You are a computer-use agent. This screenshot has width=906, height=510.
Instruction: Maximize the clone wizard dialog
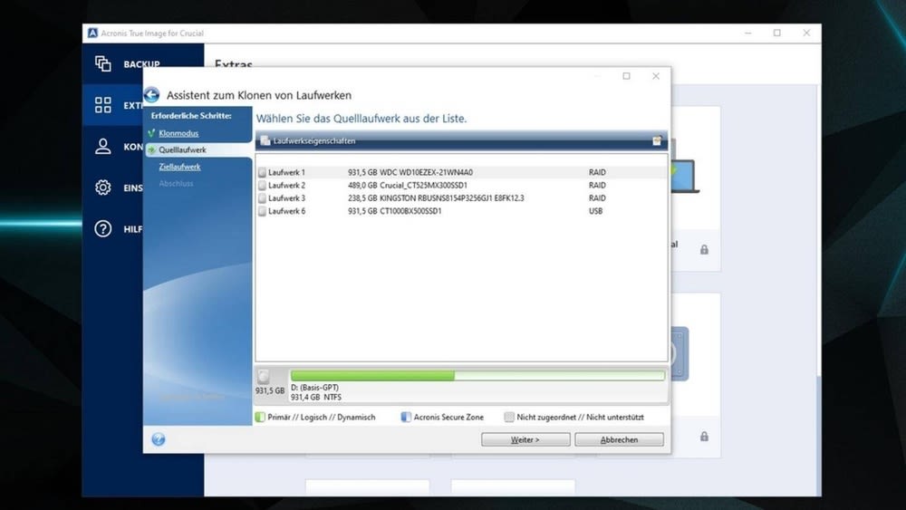point(626,76)
